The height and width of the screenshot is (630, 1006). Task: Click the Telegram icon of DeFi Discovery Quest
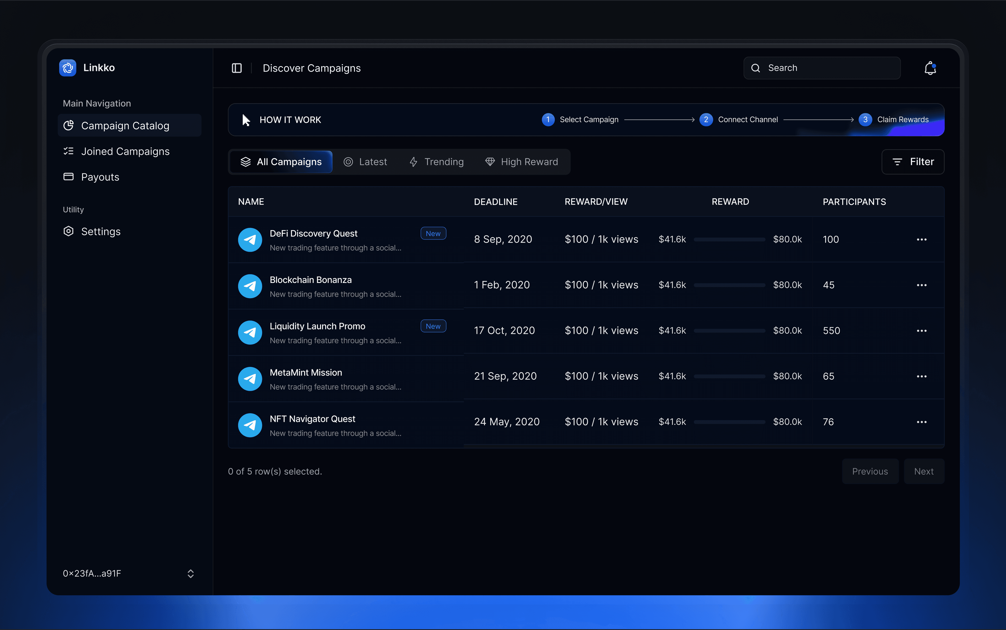[250, 239]
